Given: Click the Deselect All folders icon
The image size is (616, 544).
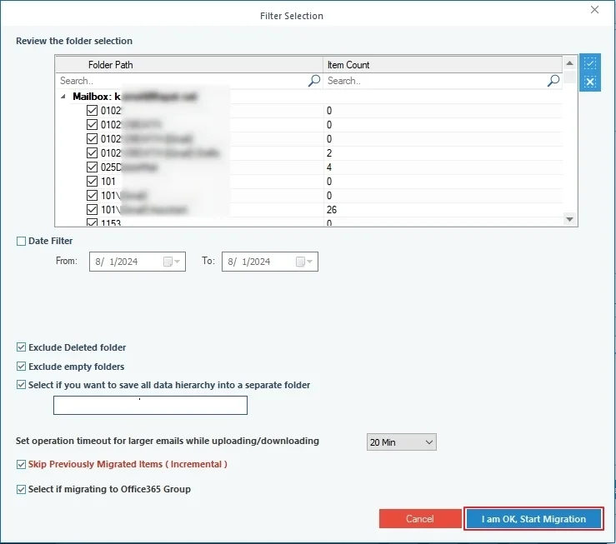Looking at the screenshot, I should point(589,82).
